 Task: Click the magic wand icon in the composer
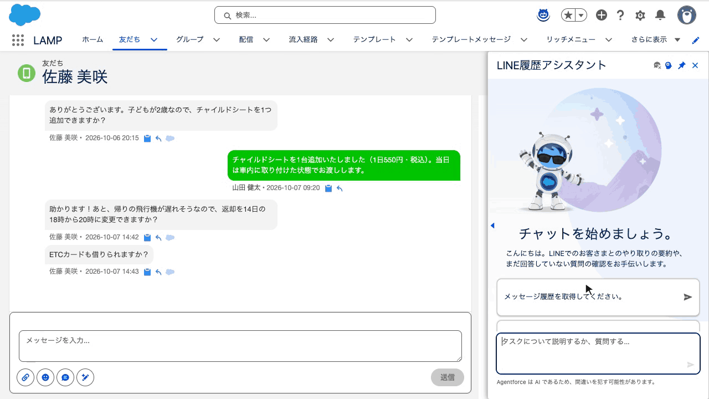85,377
